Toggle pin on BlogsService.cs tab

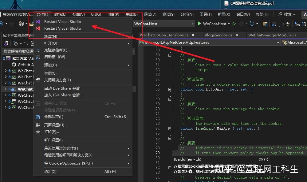click(x=237, y=35)
